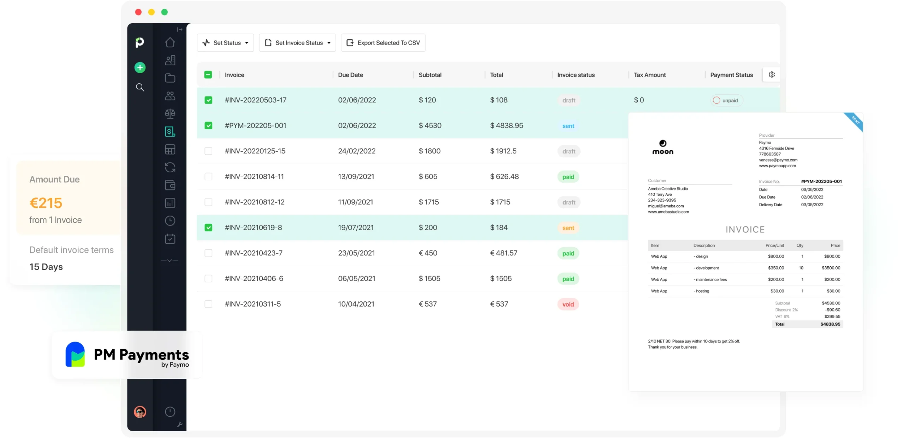
Task: Expand the Set Invoice Status dropdown
Action: [x=297, y=42]
